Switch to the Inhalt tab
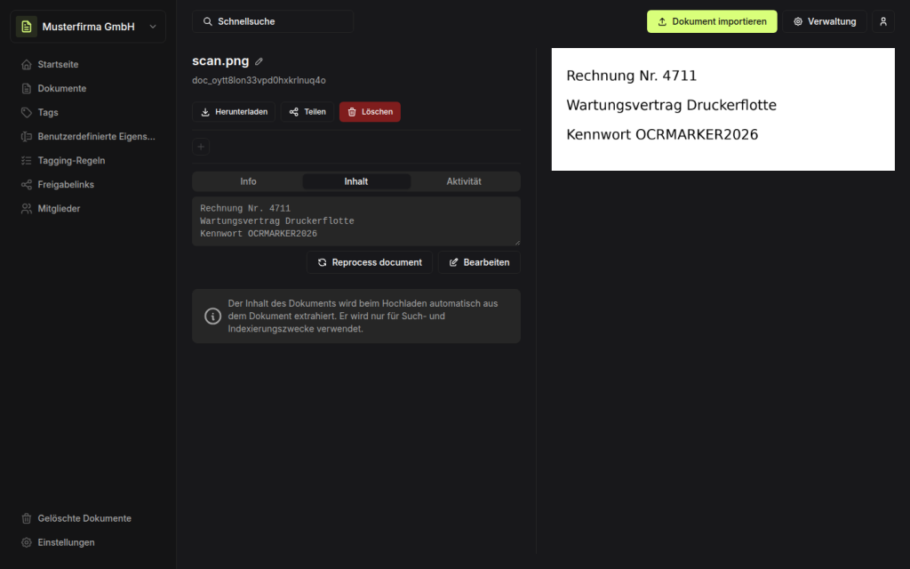910x569 pixels. 356,181
